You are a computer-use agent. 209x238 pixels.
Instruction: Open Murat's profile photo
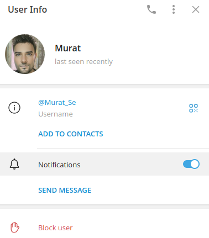pyautogui.click(x=25, y=54)
